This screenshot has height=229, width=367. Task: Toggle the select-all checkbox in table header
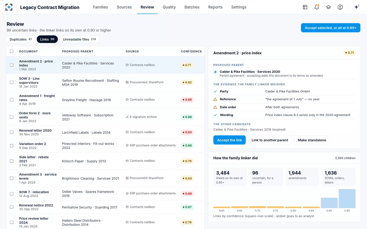[12, 51]
